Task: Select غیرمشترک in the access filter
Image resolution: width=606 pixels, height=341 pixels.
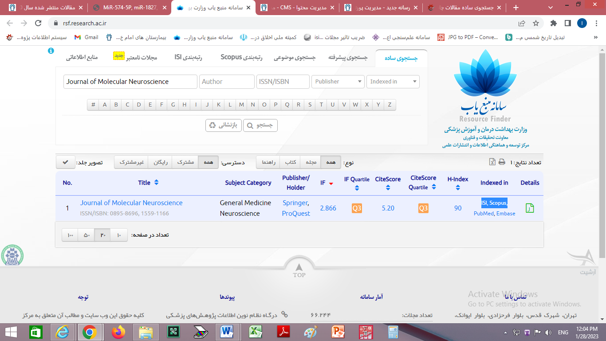Action: 131,163
